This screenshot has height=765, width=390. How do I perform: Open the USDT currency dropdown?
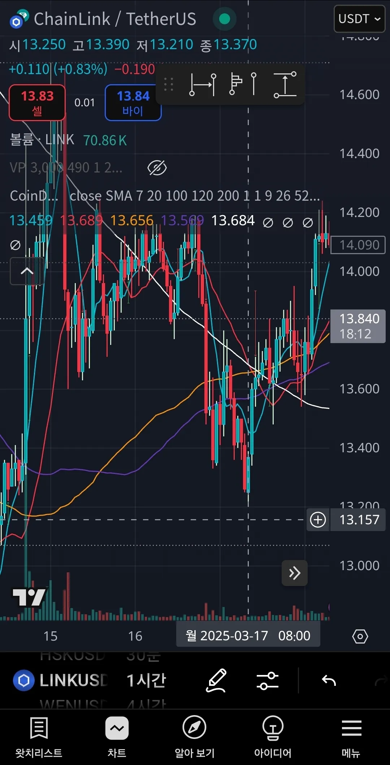point(359,19)
